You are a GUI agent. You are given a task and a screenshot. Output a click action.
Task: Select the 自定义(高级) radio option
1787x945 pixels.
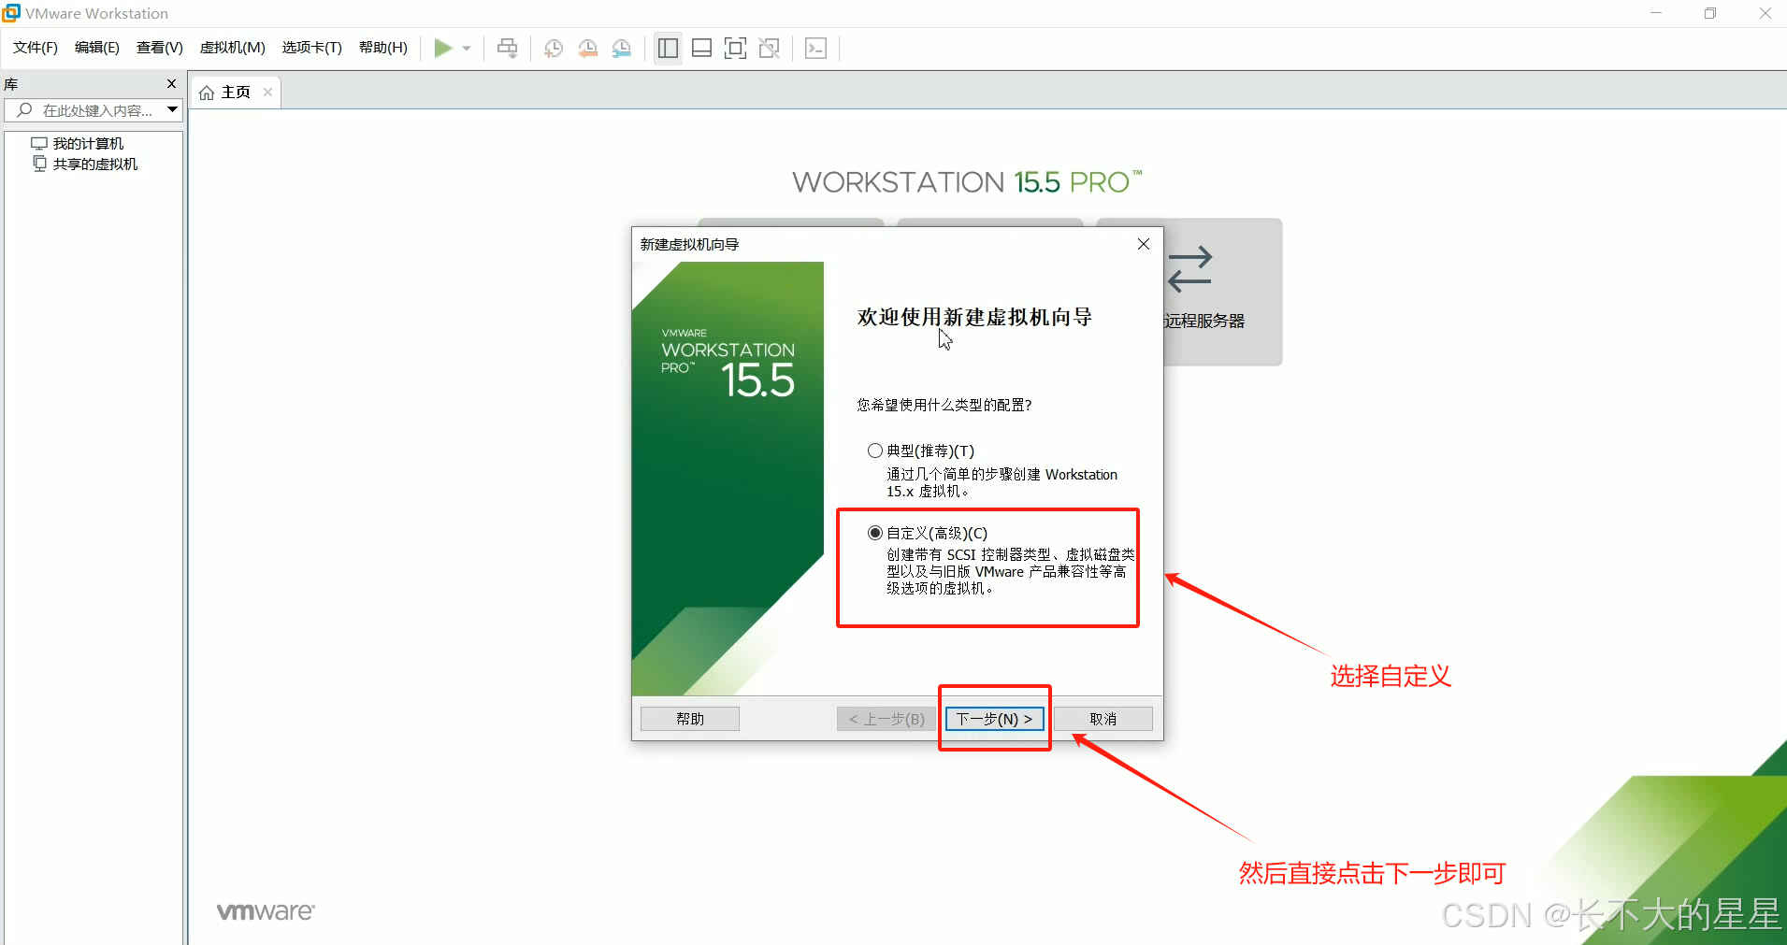point(875,533)
